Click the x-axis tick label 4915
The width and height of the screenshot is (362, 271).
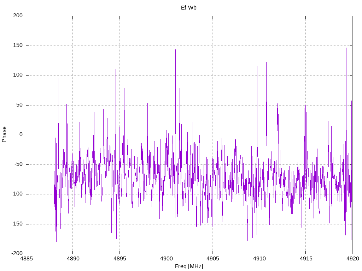pos(306,259)
